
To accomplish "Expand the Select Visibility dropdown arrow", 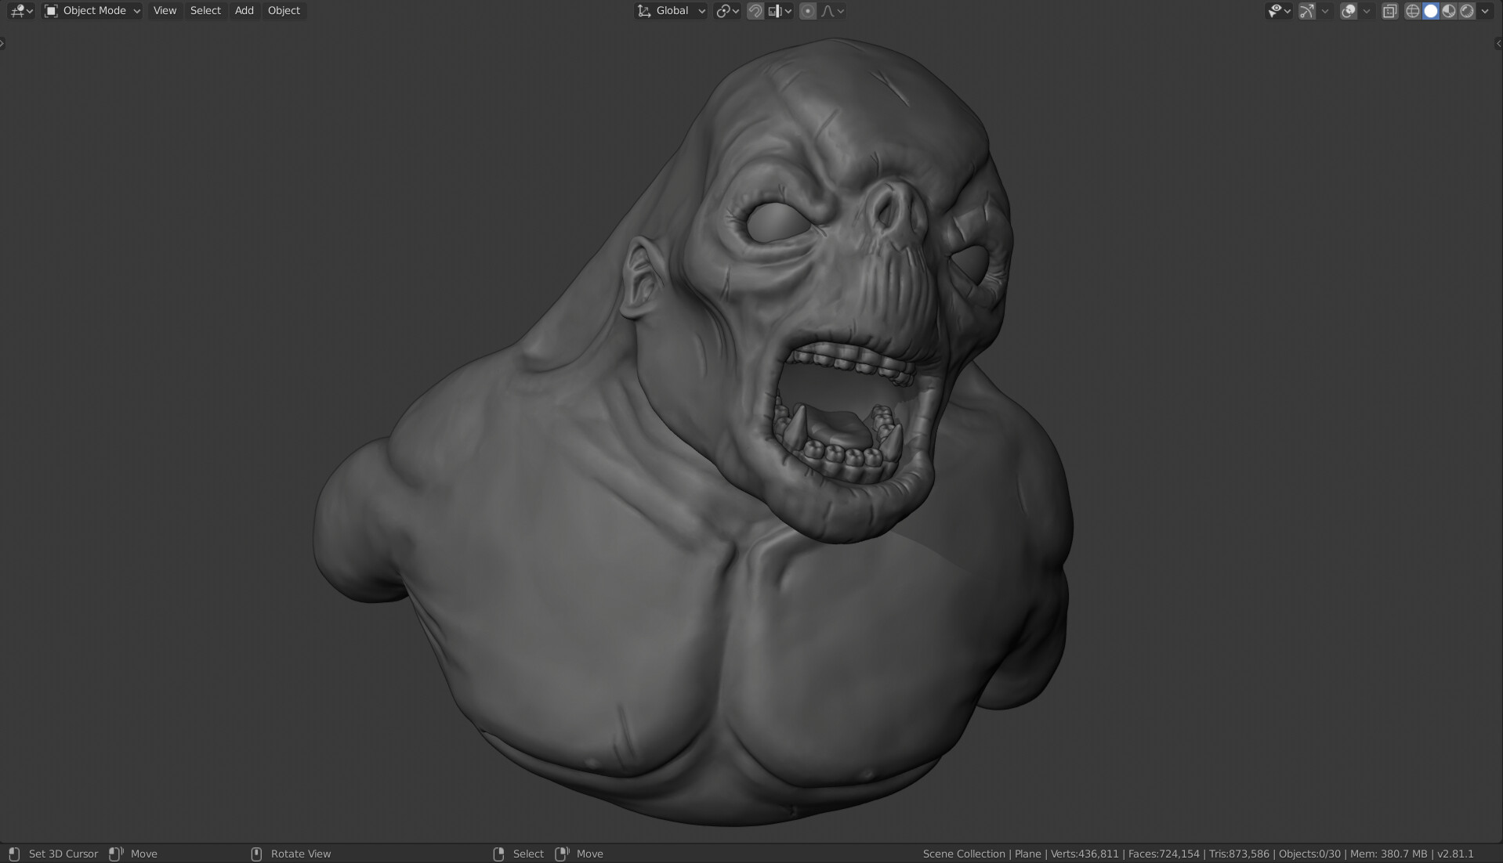I will click(1288, 10).
